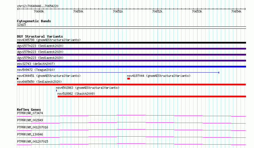Click the purple dgv1579n223 variant bar
This screenshot has width=254, height=148.
tap(131, 61)
